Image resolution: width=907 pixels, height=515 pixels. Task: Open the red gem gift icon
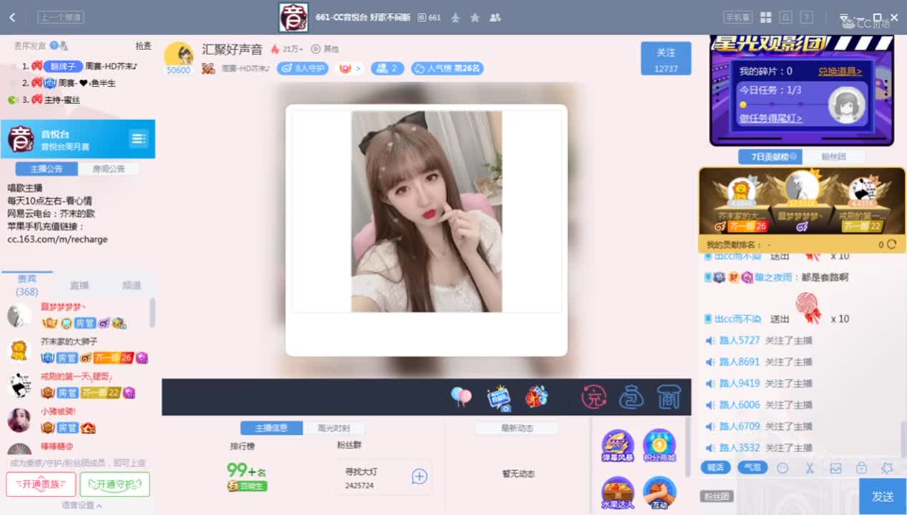click(536, 397)
